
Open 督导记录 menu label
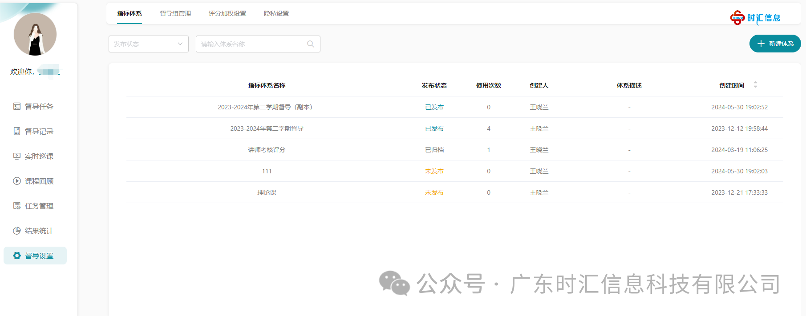click(39, 131)
